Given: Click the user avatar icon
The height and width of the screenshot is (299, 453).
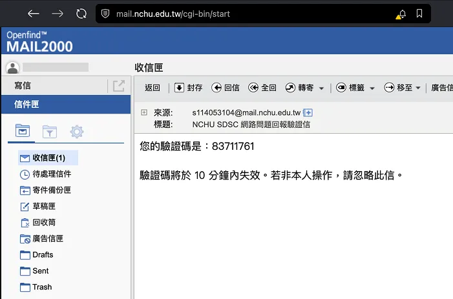Looking at the screenshot, I should tap(13, 68).
